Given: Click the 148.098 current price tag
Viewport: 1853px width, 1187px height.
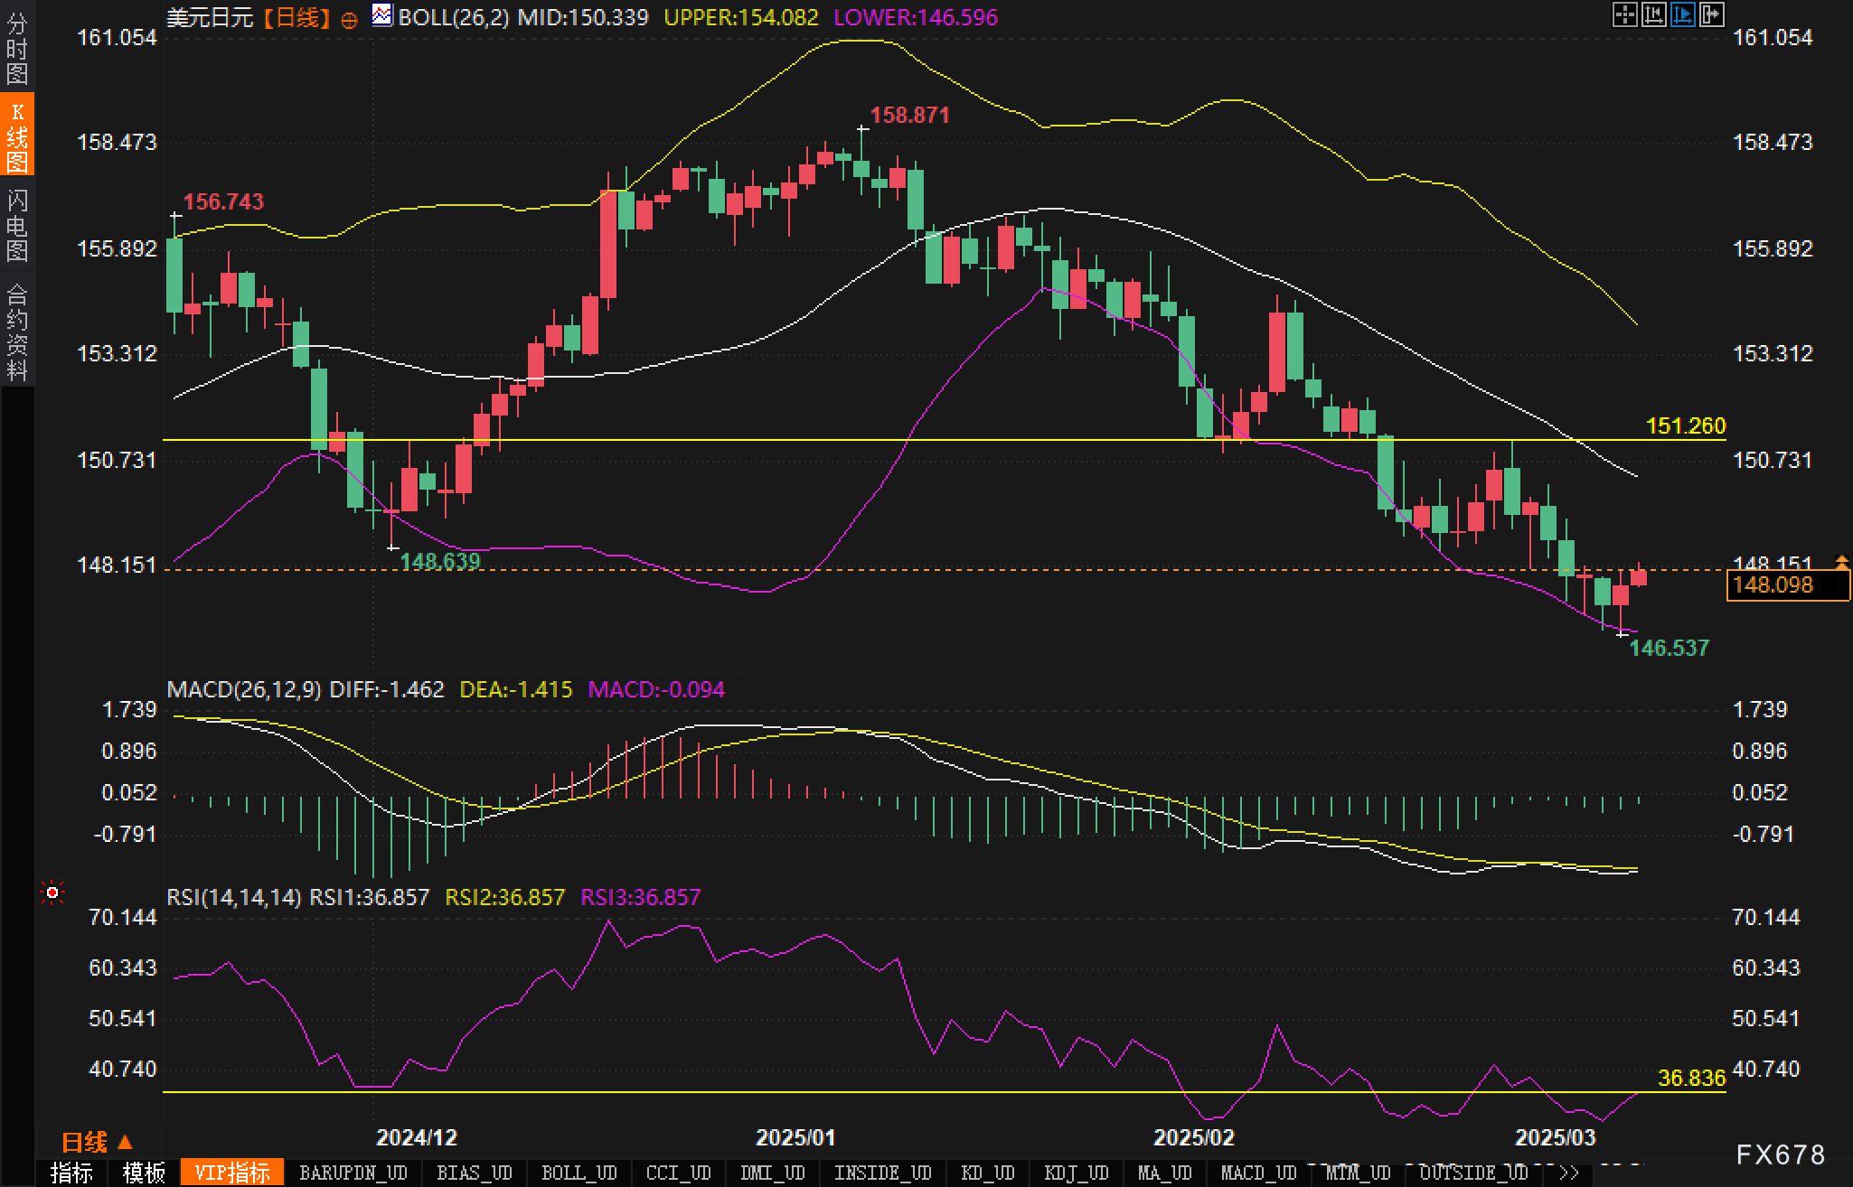Looking at the screenshot, I should tap(1773, 585).
